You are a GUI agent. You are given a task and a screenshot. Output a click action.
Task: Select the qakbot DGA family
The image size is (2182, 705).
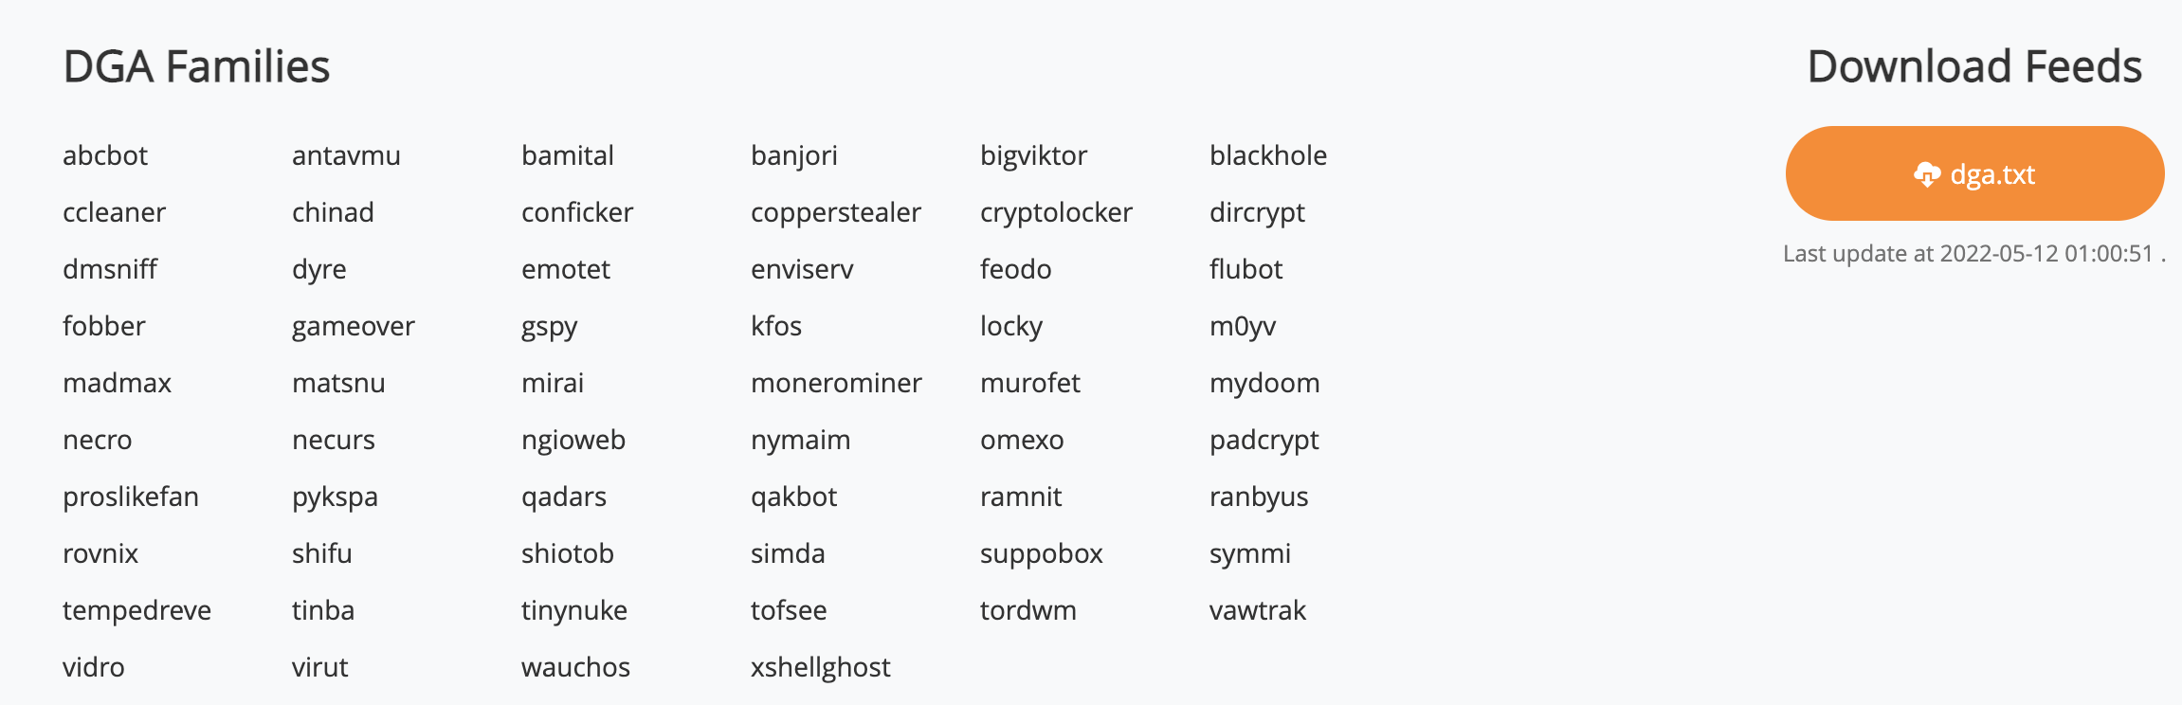coord(793,497)
